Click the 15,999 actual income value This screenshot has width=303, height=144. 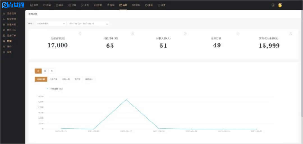[x=269, y=46]
